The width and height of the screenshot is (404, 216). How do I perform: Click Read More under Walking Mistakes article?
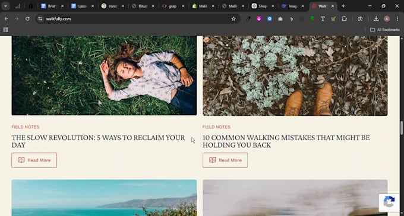point(225,160)
